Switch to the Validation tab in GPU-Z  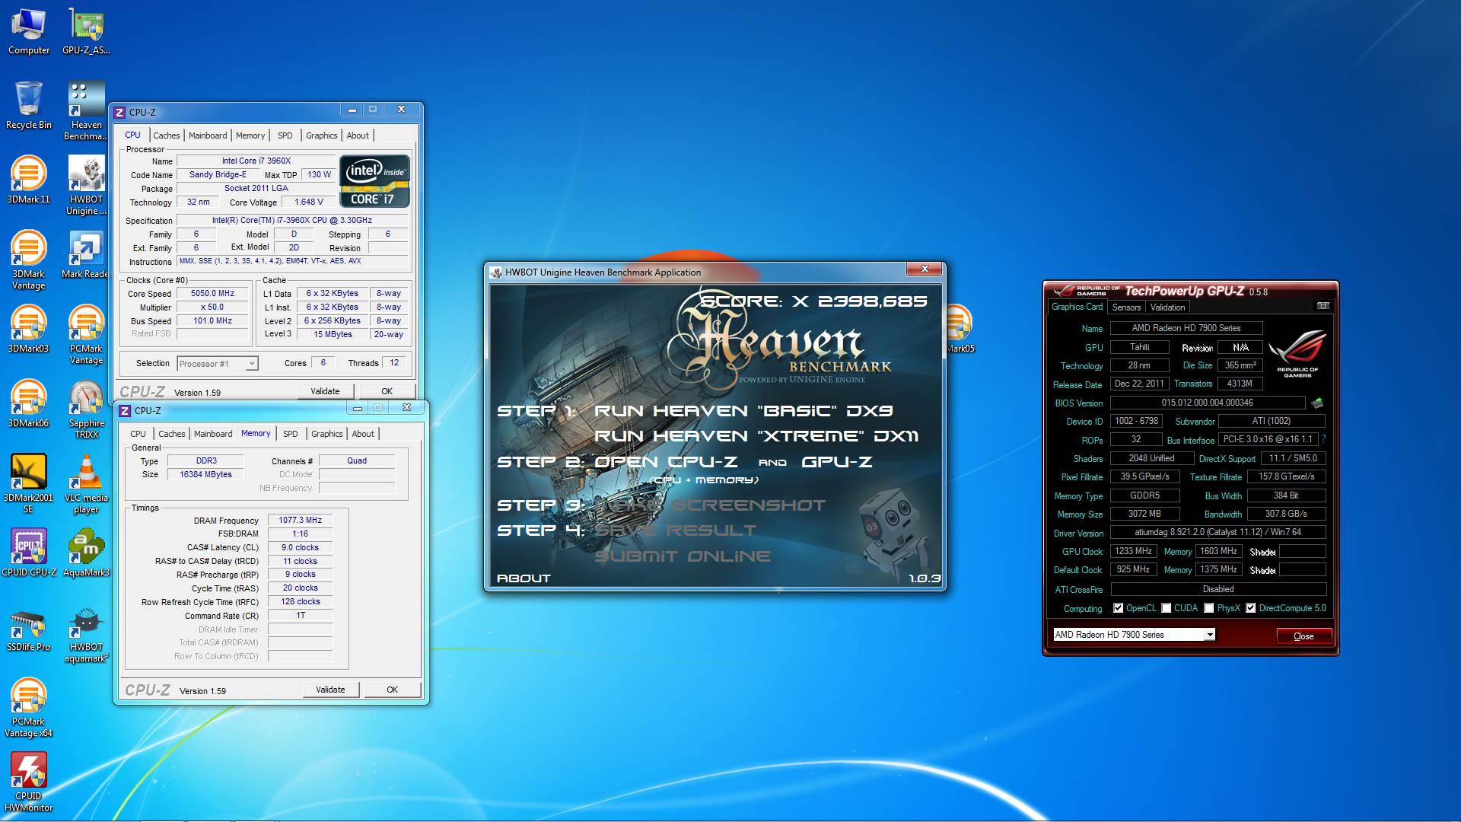click(x=1167, y=307)
